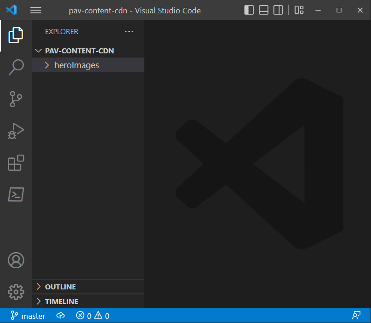Open Explorer views and more actions menu
The image size is (371, 323).
(x=129, y=31)
